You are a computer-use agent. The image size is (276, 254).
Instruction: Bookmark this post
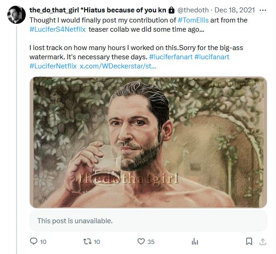tap(248, 241)
